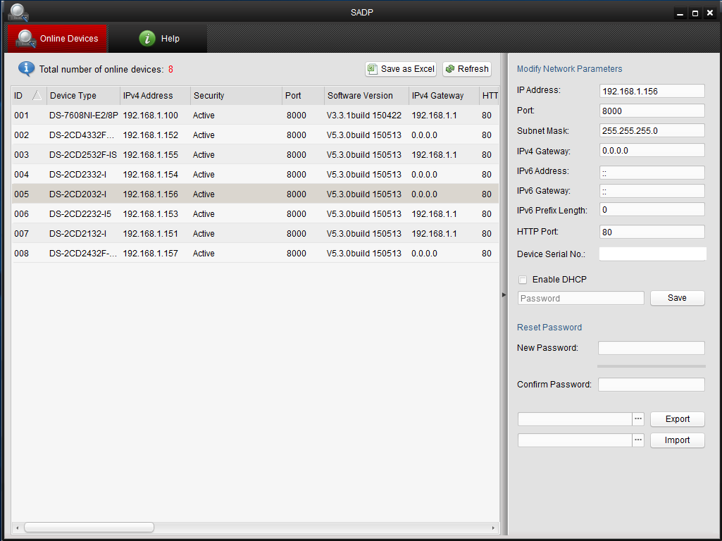Click the blue info bubble icon
The image size is (722, 541).
26,69
